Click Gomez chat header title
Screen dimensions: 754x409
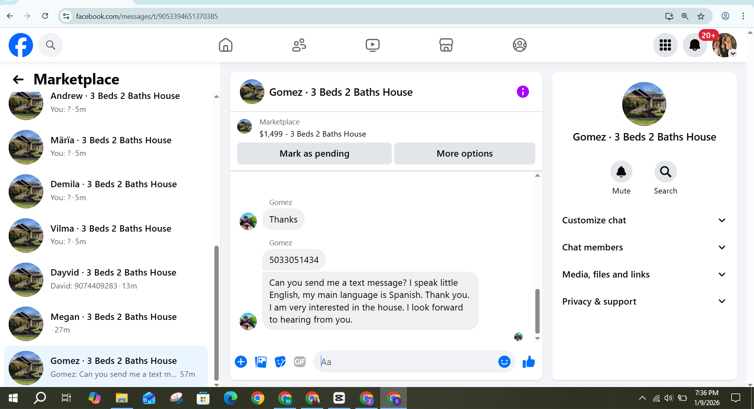[341, 92]
